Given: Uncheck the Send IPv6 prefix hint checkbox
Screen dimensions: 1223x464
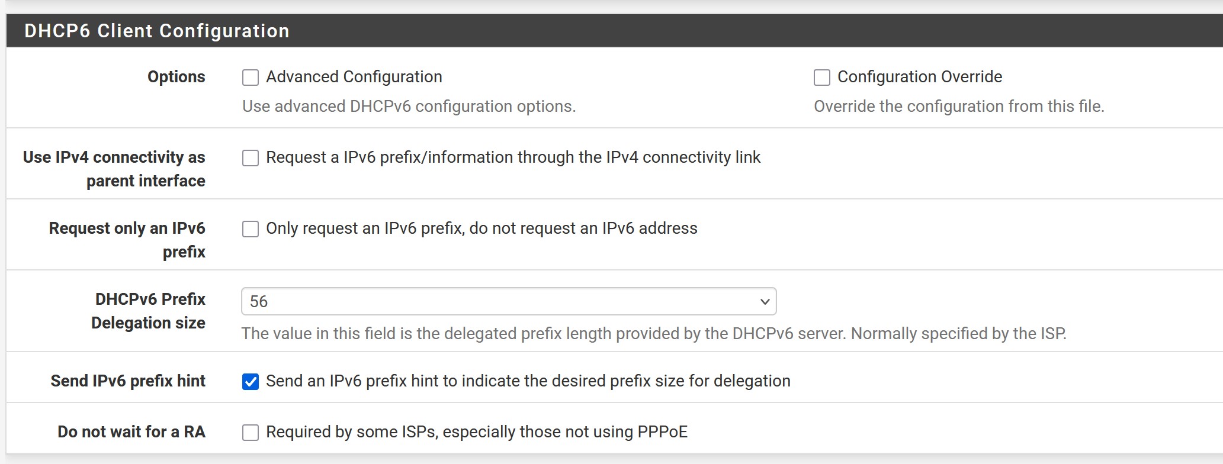Looking at the screenshot, I should (251, 382).
